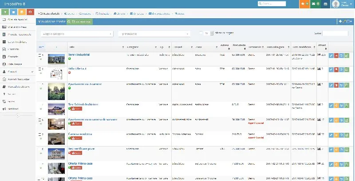Expand row details chevron for Apartament cu 3 camere

(x=41, y=89)
